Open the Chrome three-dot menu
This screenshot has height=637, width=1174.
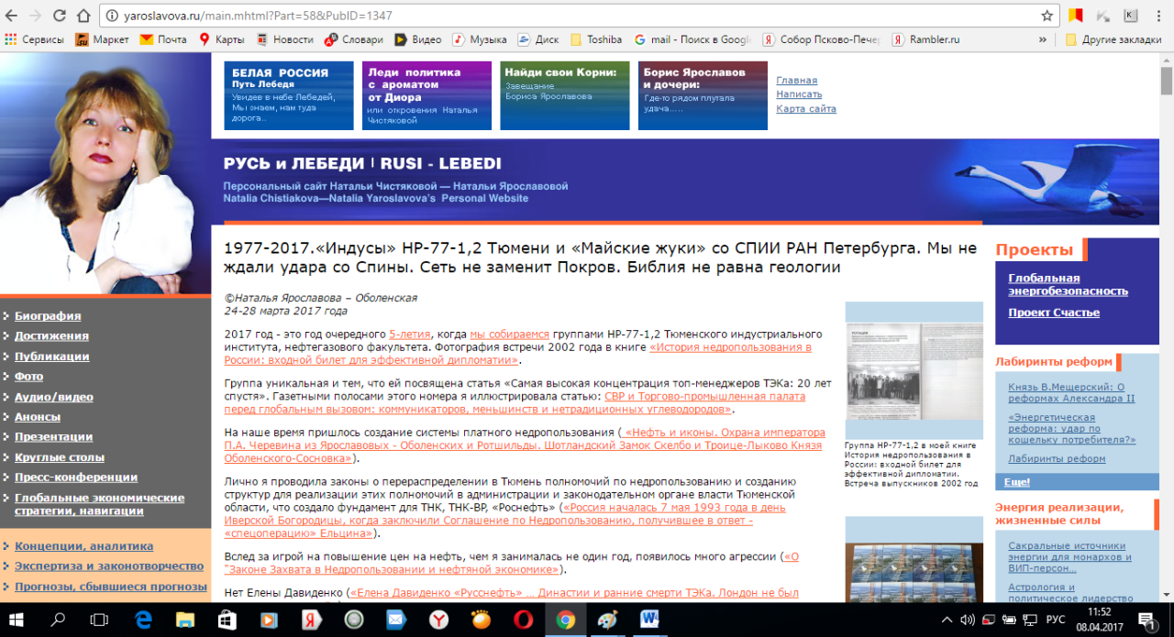(x=1158, y=16)
